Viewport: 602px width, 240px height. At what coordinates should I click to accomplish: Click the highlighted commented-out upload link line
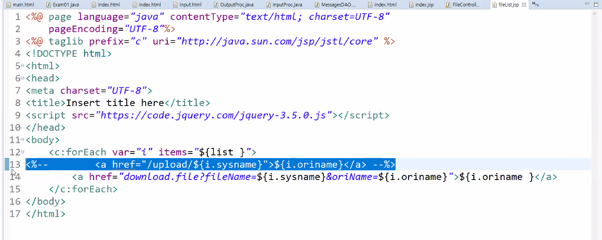point(211,164)
